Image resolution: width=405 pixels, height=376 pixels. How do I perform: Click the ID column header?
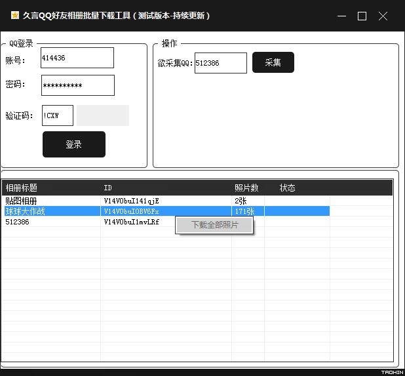(166, 188)
